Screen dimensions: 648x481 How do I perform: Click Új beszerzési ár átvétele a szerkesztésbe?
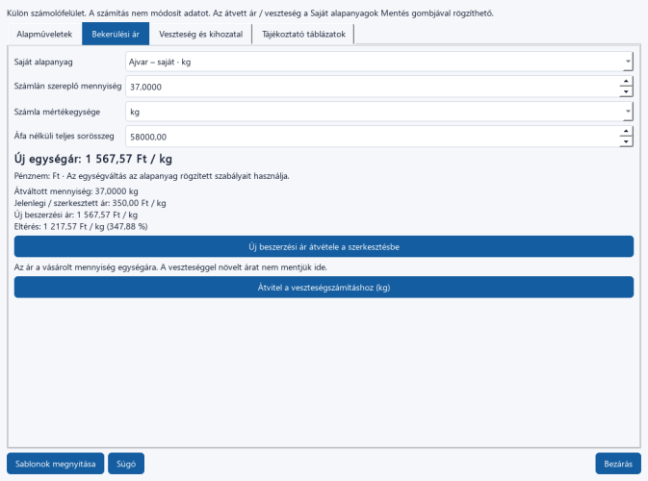[324, 246]
